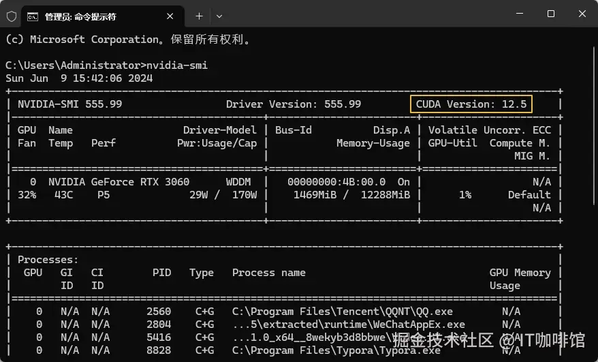598x362 pixels.
Task: Click PID 2560 in process list
Action: click(159, 312)
